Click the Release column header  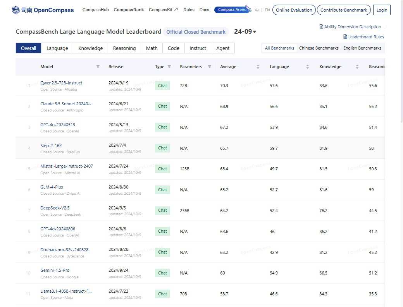[116, 67]
